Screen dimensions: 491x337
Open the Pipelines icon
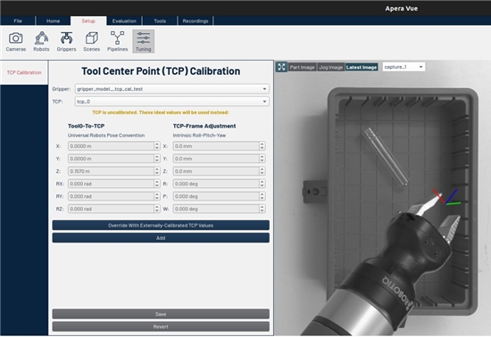point(118,41)
